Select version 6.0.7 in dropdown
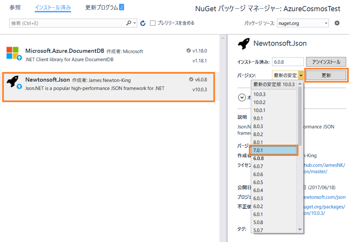Image resolution: width=349 pixels, height=242 pixels. tap(274, 166)
